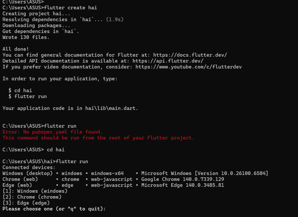Click the "[3]: Edge (edge)" option line
The width and height of the screenshot is (298, 217).
(26, 203)
